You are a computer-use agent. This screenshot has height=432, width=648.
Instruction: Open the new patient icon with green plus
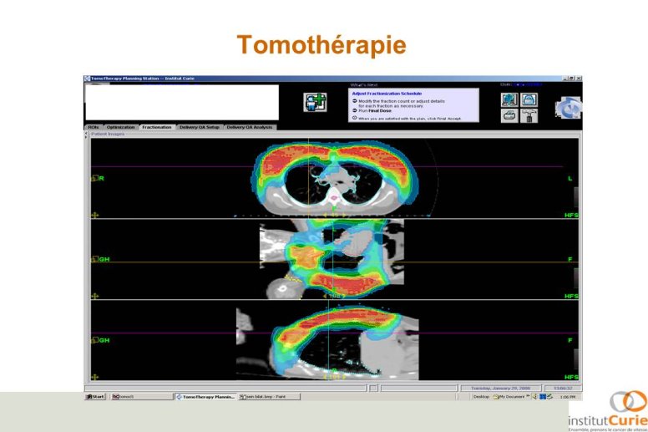click(x=315, y=102)
